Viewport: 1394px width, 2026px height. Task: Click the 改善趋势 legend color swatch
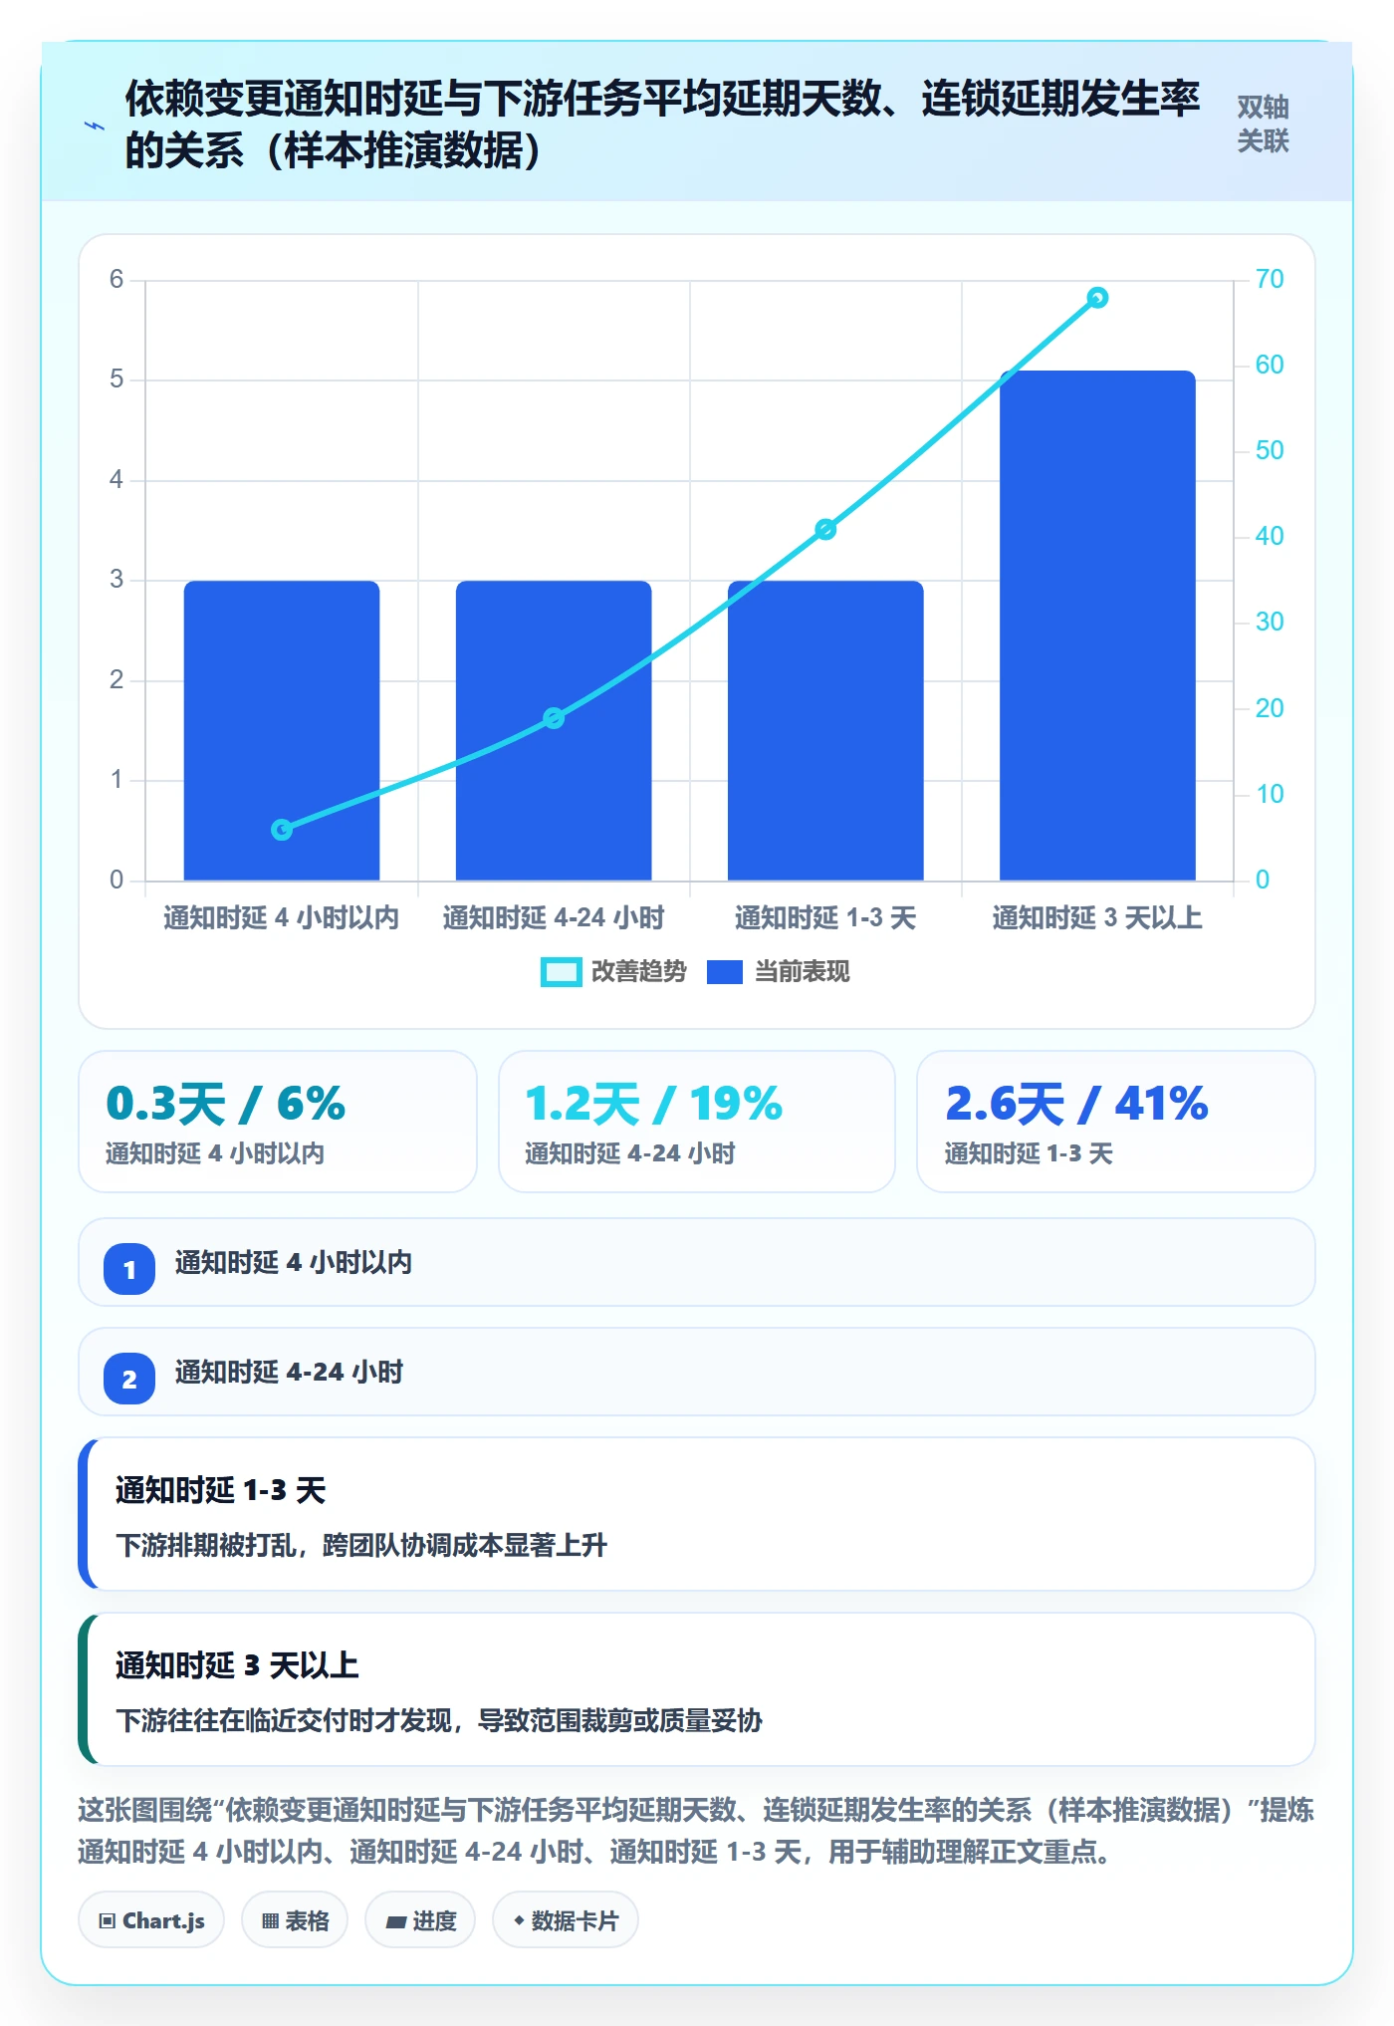coord(561,972)
